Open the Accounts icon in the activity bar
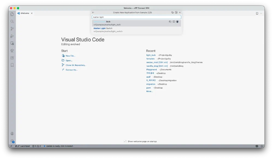 coord(12,134)
